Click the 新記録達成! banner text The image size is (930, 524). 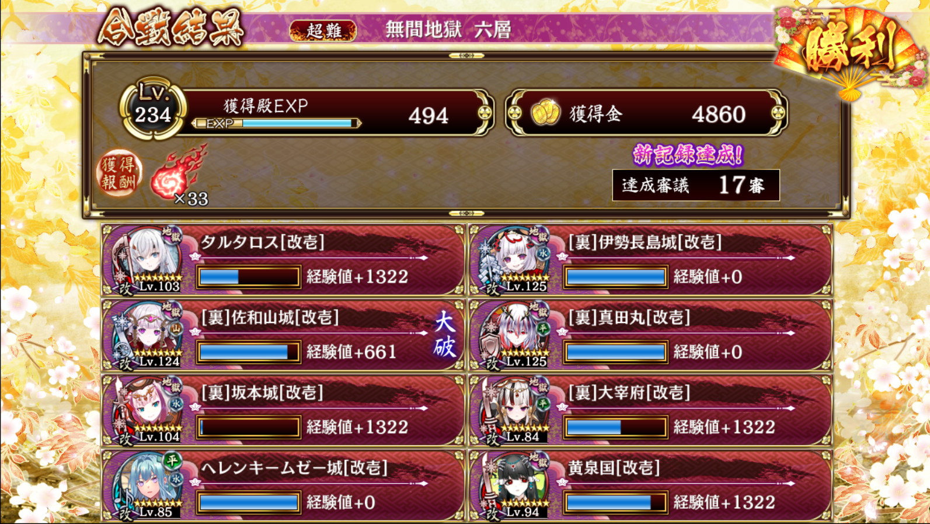(x=688, y=155)
